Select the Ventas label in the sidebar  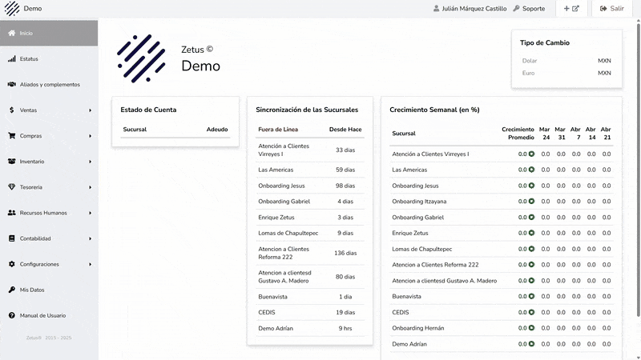coord(28,110)
